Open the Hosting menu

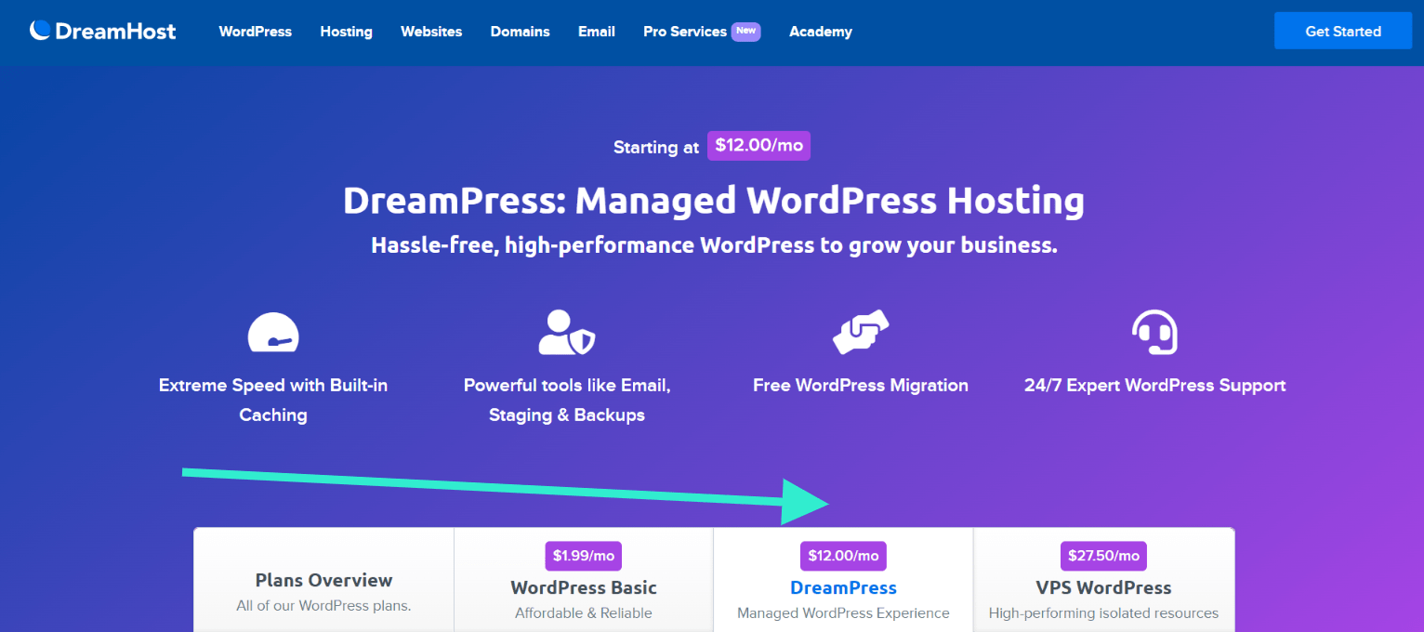[x=347, y=32]
